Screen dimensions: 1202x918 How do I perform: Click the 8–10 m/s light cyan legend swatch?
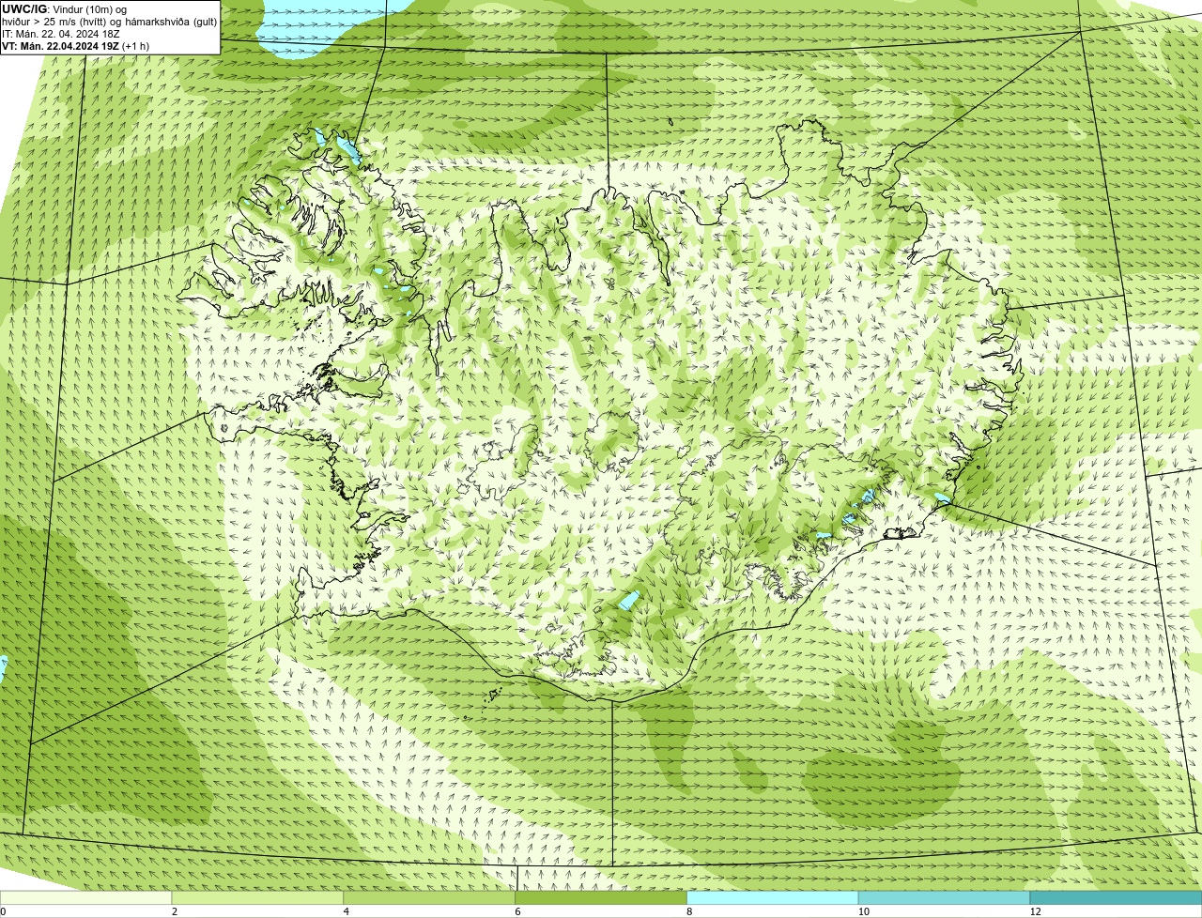click(773, 898)
